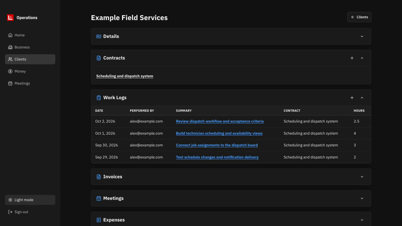Click the Invoices document icon
The image size is (402, 226).
click(x=99, y=177)
